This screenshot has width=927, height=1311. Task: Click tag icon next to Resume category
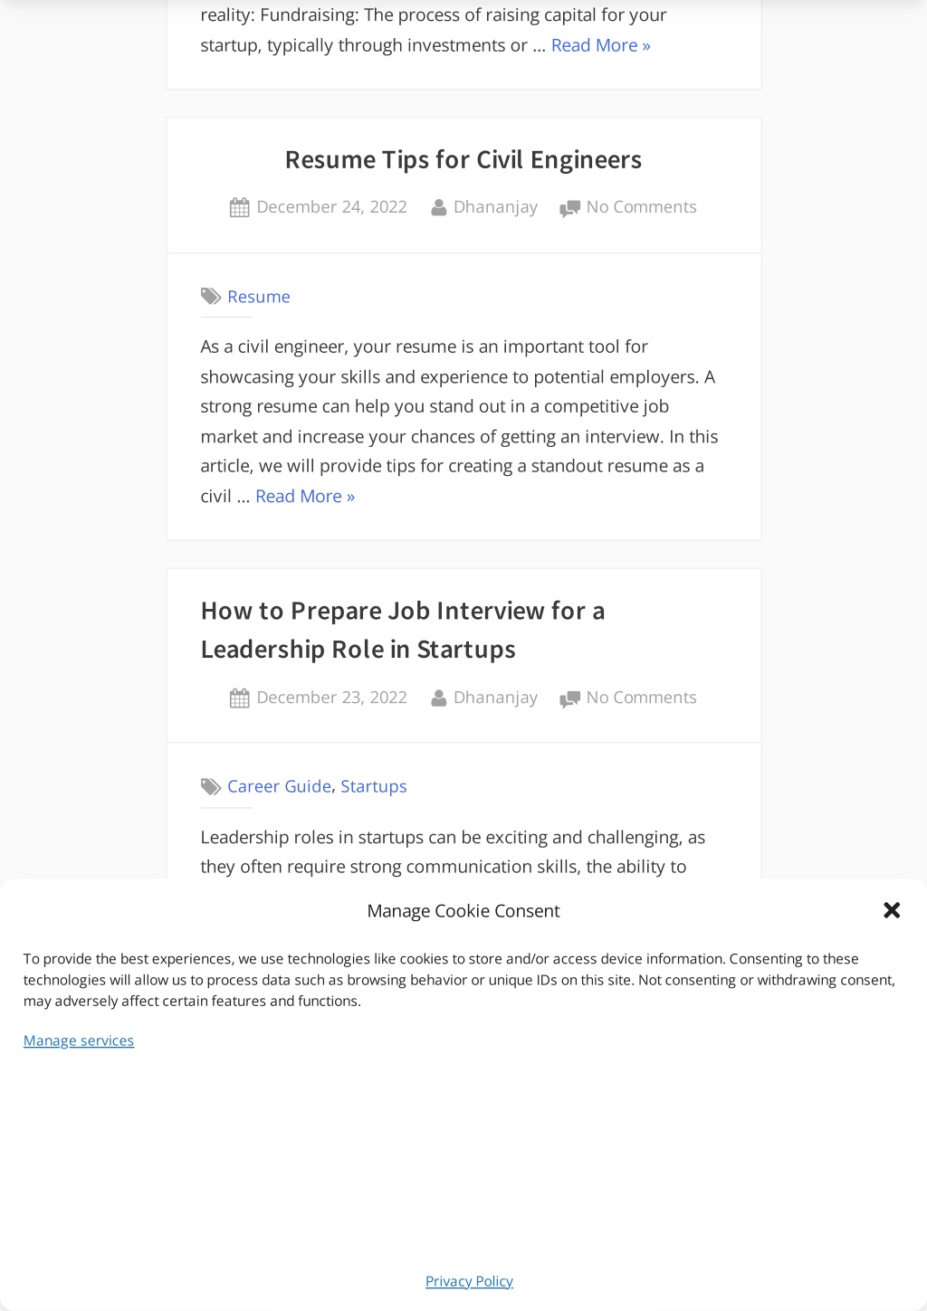point(211,297)
